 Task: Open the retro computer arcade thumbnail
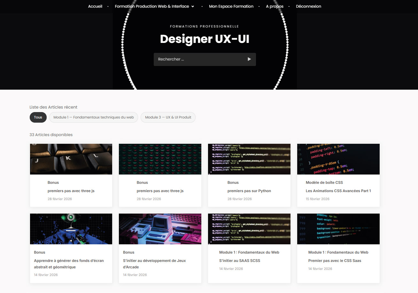[x=160, y=229]
